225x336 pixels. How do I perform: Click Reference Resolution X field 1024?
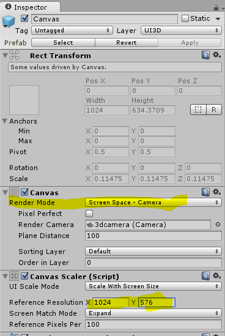click(x=111, y=302)
